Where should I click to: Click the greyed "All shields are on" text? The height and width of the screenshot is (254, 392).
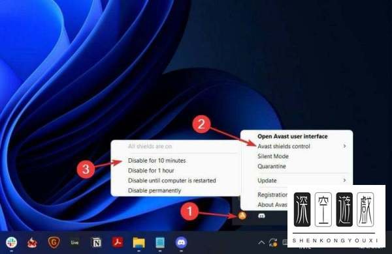pos(150,147)
